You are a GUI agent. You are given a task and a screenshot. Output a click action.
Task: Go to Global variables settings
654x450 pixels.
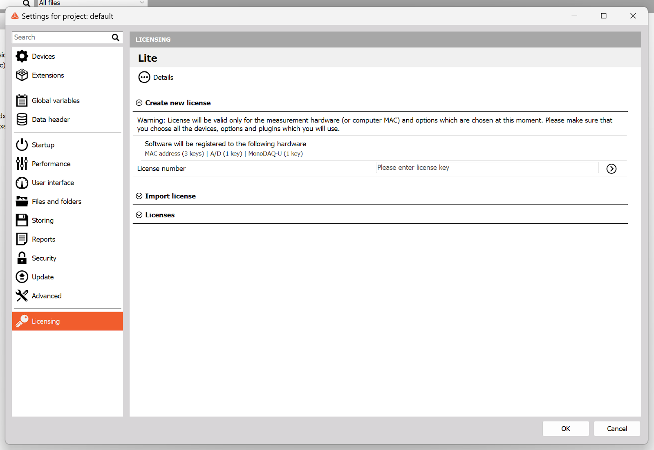coord(67,100)
